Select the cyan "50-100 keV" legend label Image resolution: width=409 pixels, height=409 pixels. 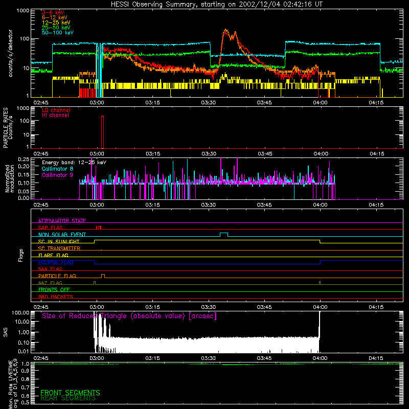pos(58,33)
